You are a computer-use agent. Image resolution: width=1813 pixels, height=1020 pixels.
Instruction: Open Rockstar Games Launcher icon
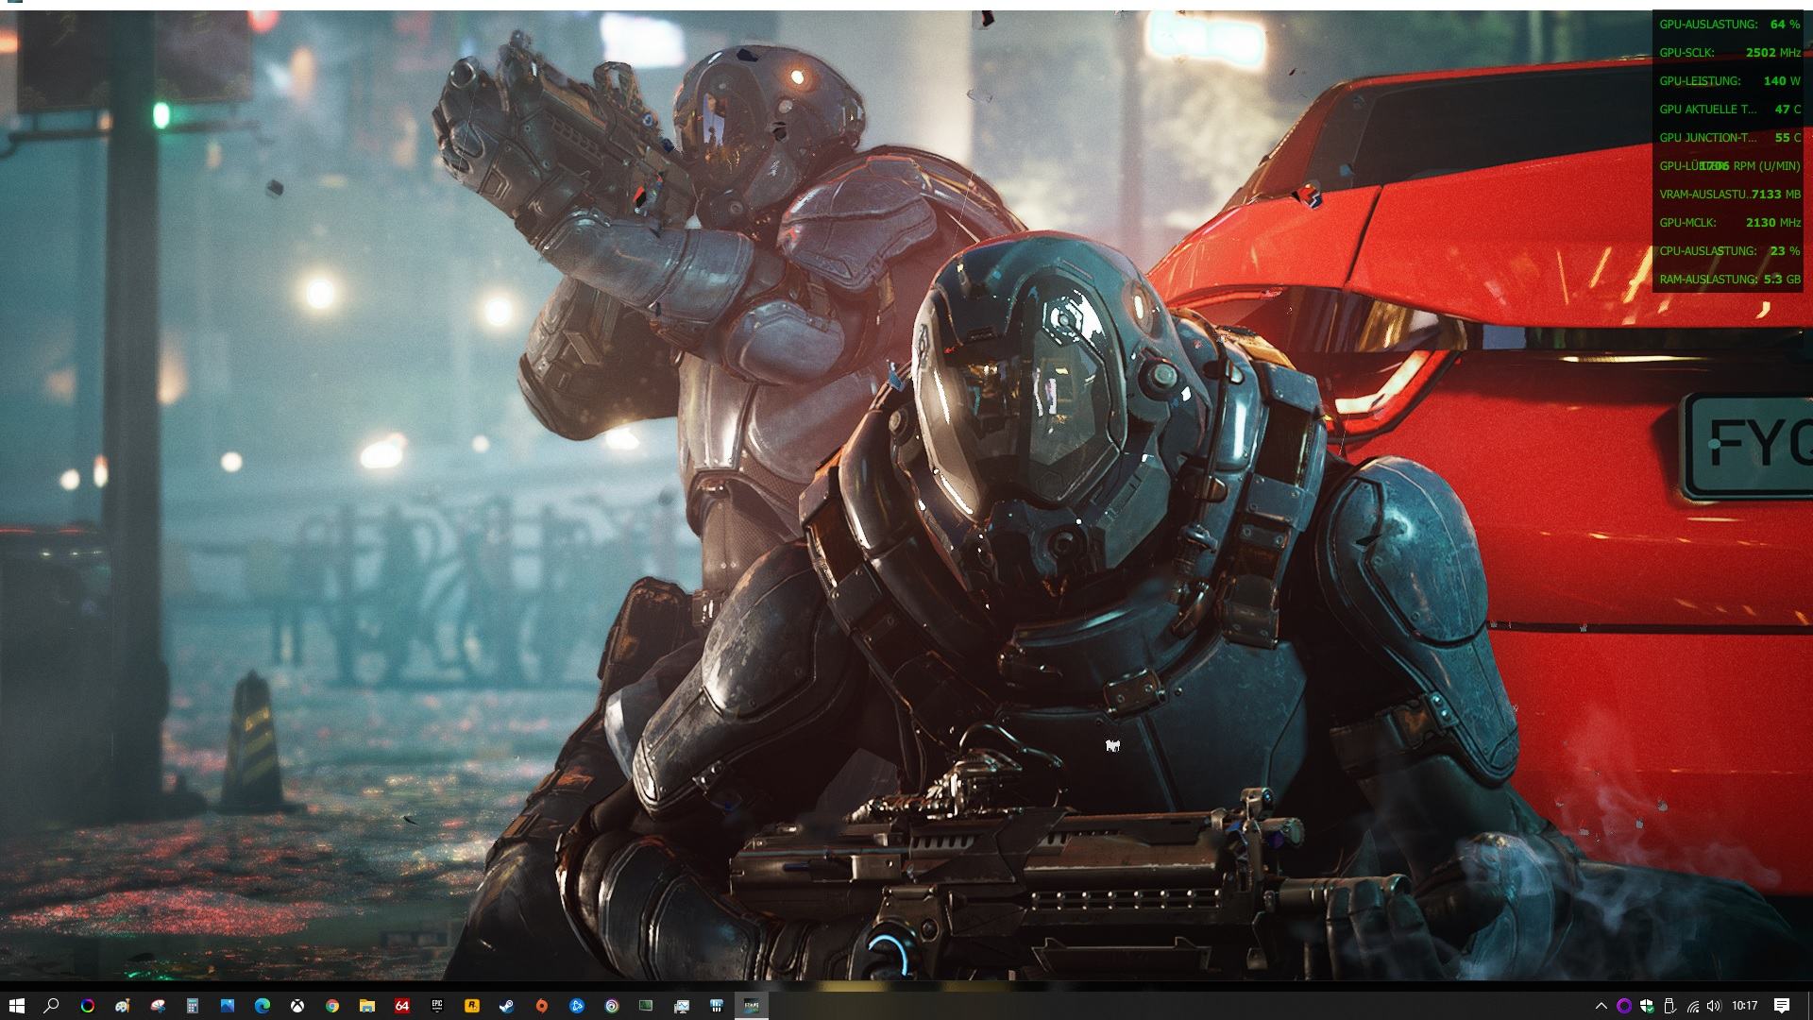[x=471, y=1006]
